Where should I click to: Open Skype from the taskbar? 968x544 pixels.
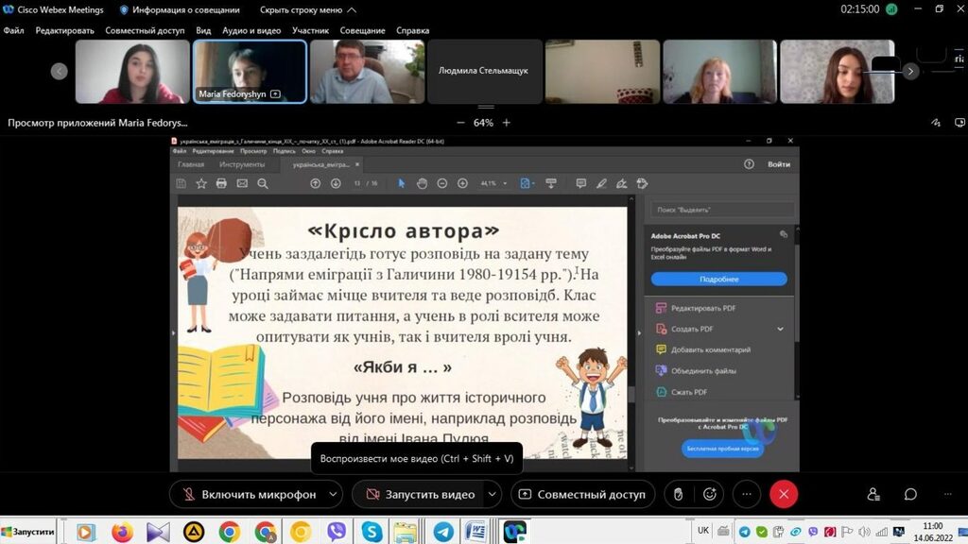click(372, 532)
